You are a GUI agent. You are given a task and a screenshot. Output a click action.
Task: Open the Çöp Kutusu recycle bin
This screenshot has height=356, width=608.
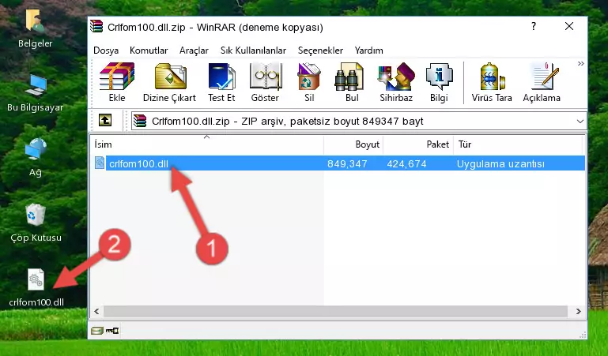coord(36,223)
